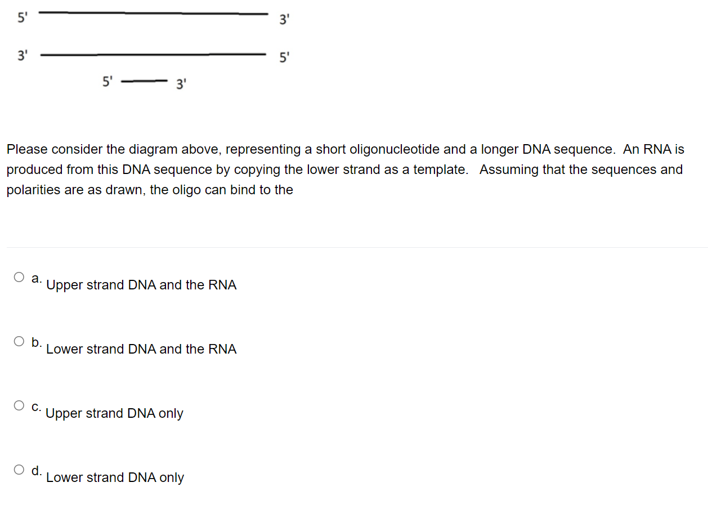
Task: Click the option label letter d
Action: pyautogui.click(x=35, y=470)
